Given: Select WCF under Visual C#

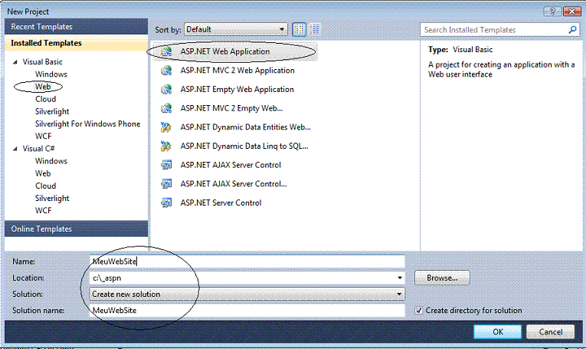Looking at the screenshot, I should point(43,211).
